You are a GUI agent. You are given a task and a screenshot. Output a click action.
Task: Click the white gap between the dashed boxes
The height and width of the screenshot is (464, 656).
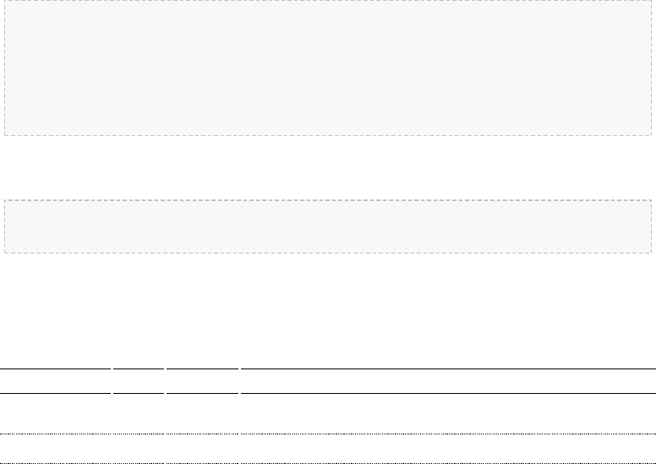pyautogui.click(x=328, y=167)
